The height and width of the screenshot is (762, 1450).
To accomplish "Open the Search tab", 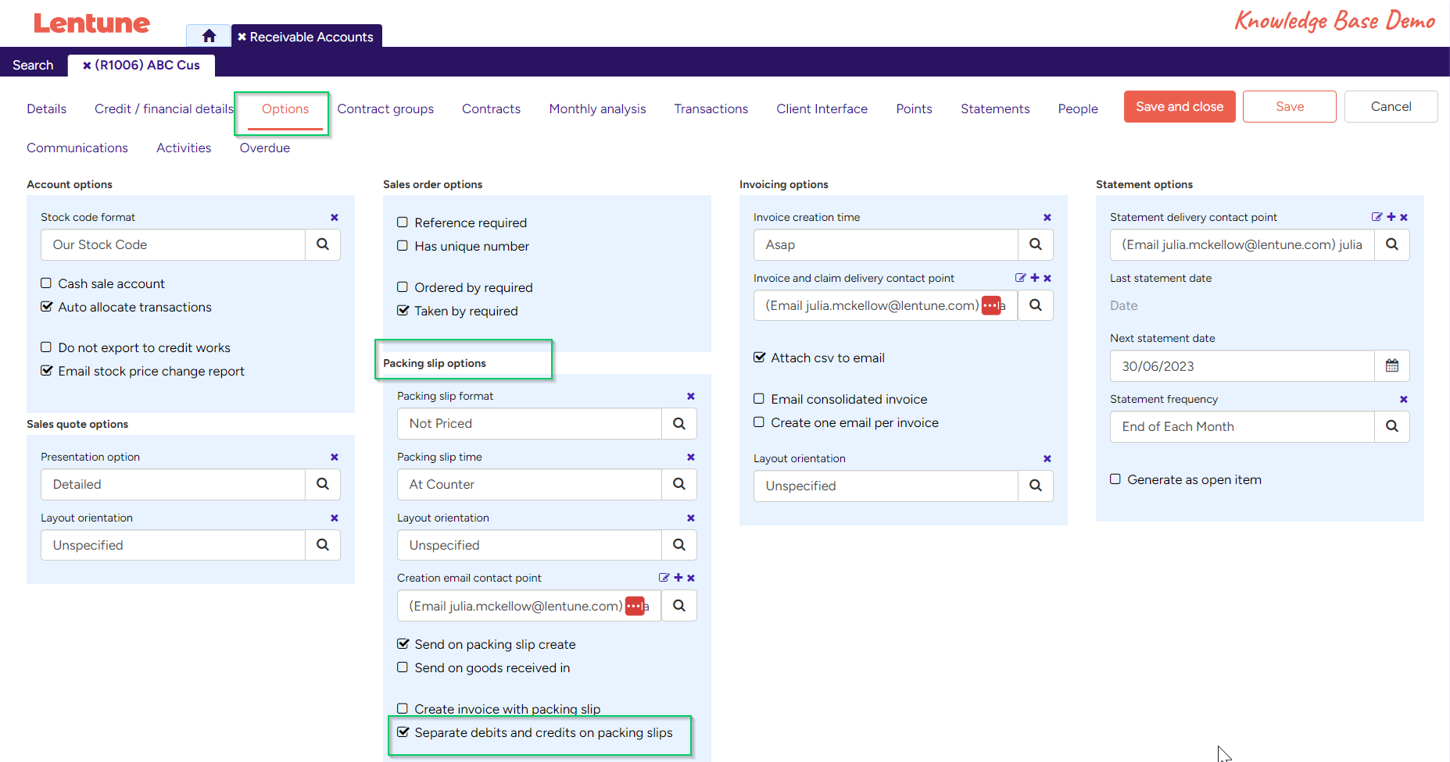I will (x=33, y=65).
